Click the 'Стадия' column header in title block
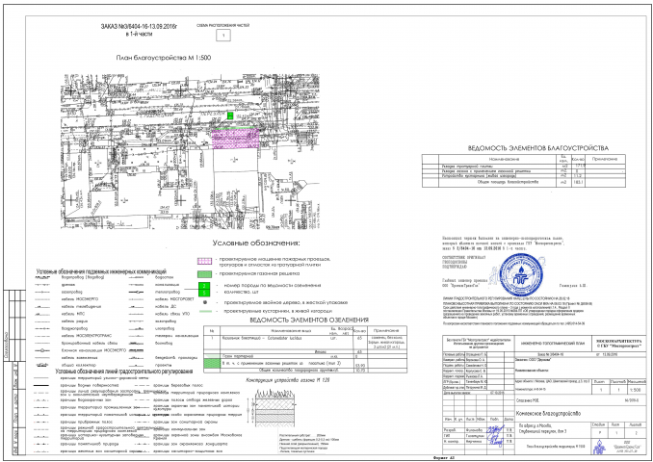The height and width of the screenshot is (462, 653). click(x=600, y=424)
